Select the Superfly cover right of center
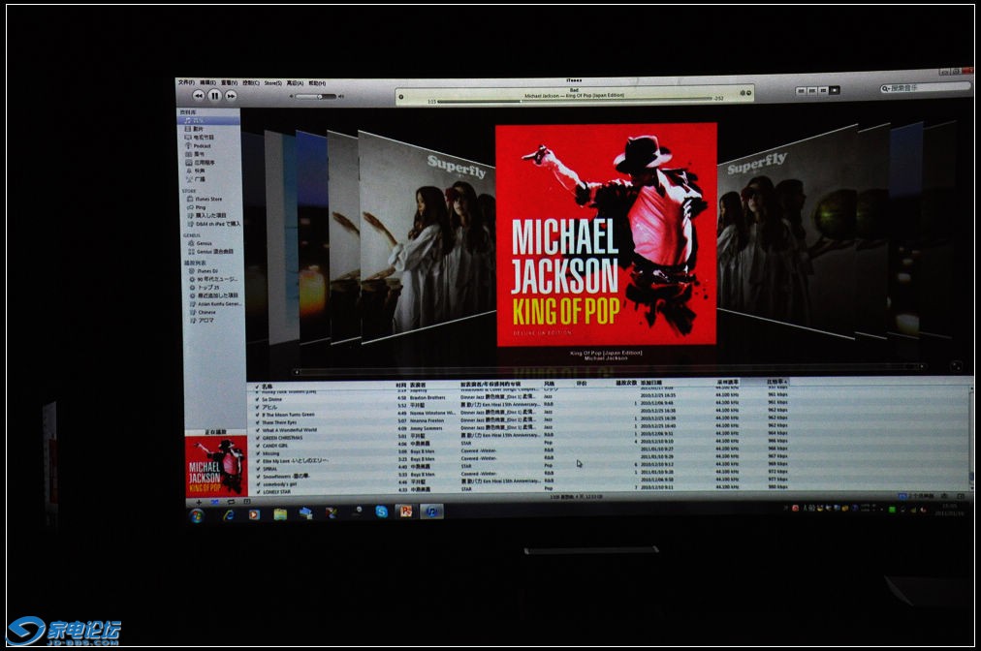981x651 pixels. [787, 232]
